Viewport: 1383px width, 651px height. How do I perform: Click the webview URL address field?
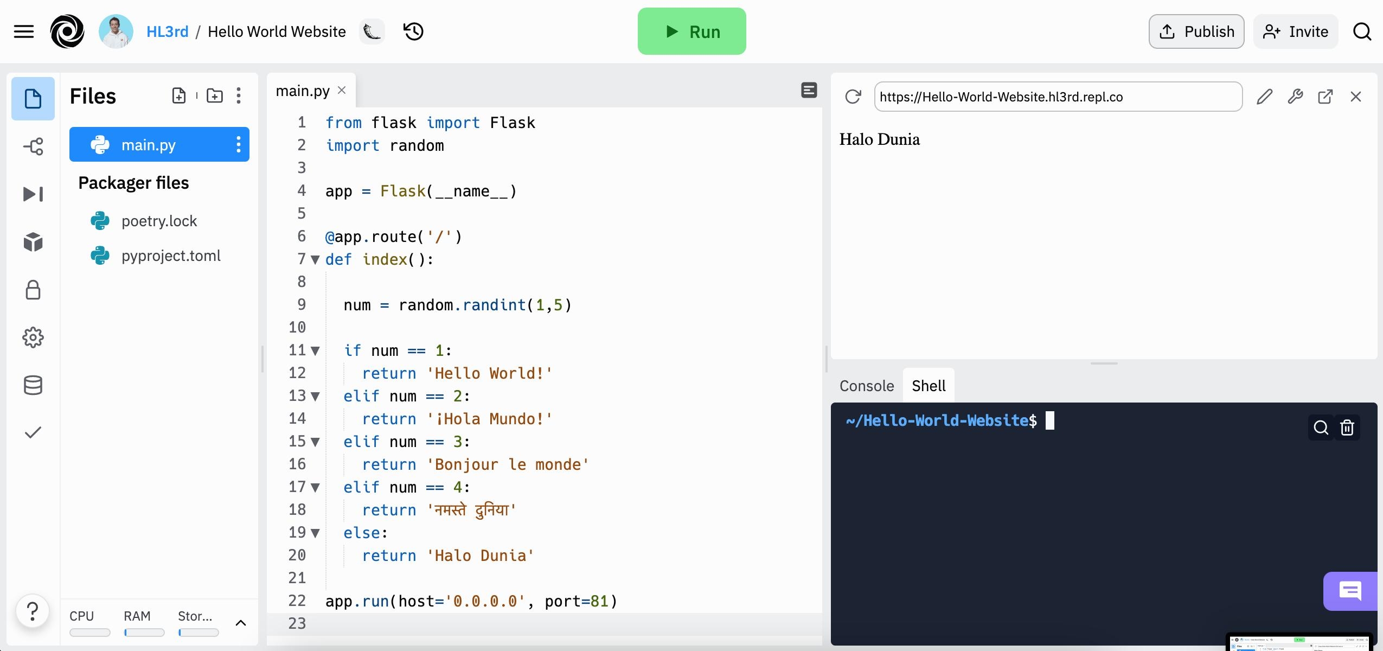pos(1058,97)
